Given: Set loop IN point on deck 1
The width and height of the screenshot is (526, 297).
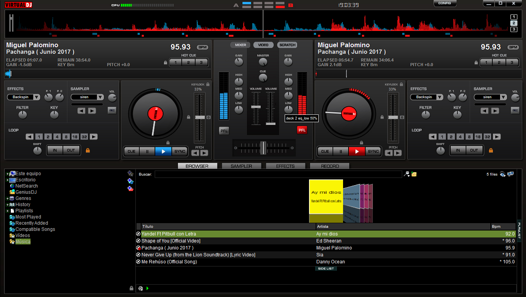Looking at the screenshot, I should click(x=55, y=150).
